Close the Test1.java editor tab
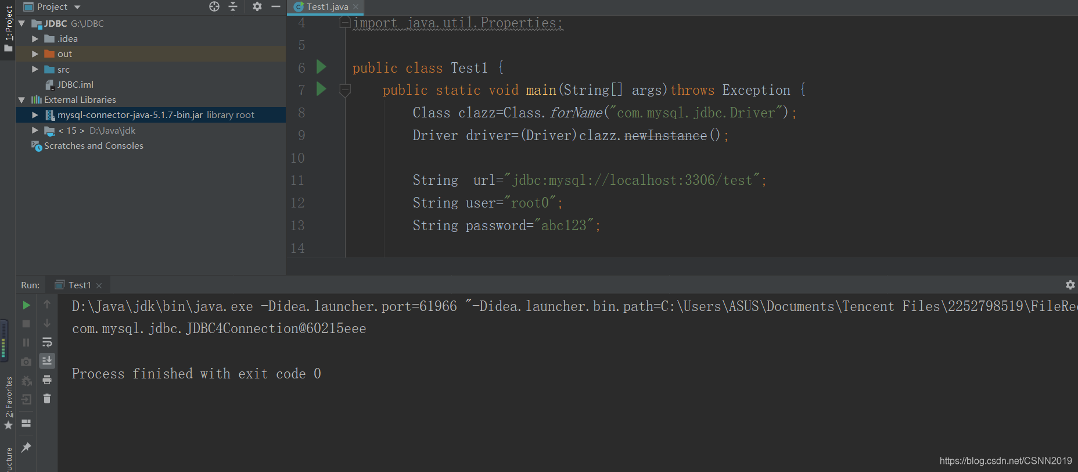The height and width of the screenshot is (472, 1078). click(356, 7)
